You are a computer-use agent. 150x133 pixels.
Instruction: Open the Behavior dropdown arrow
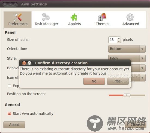pyautogui.click(x=142, y=68)
